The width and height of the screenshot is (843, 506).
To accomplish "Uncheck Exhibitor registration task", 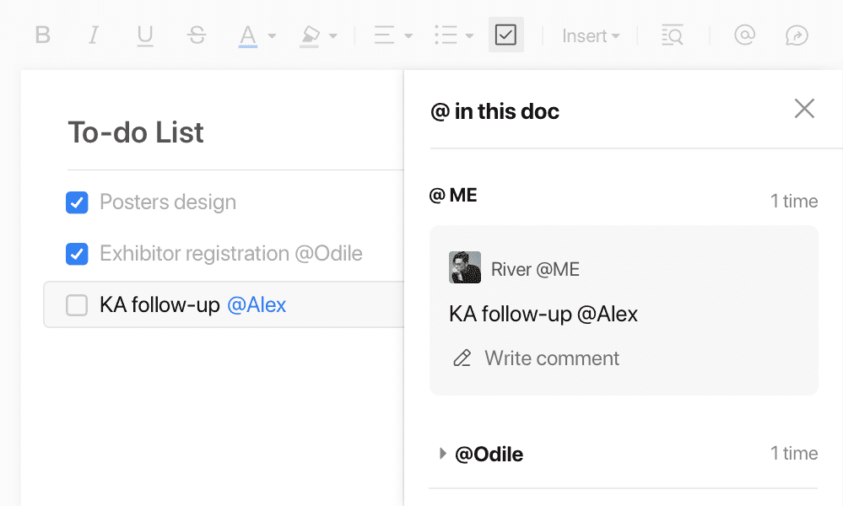I will click(77, 254).
